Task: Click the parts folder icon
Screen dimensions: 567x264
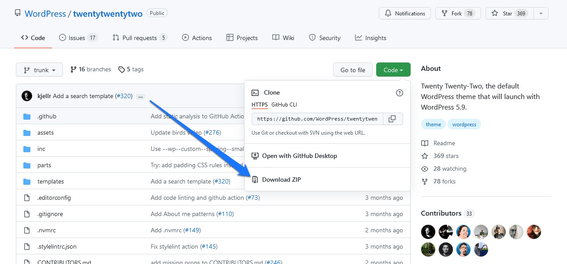Action: [27, 165]
